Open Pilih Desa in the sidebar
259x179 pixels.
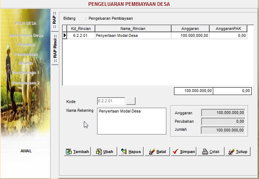[26, 23]
